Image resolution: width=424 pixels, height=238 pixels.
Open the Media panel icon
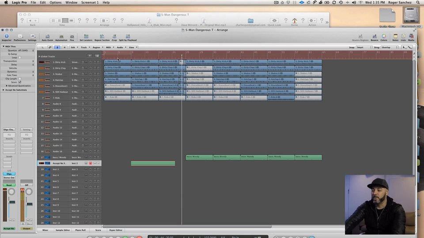coord(411,37)
